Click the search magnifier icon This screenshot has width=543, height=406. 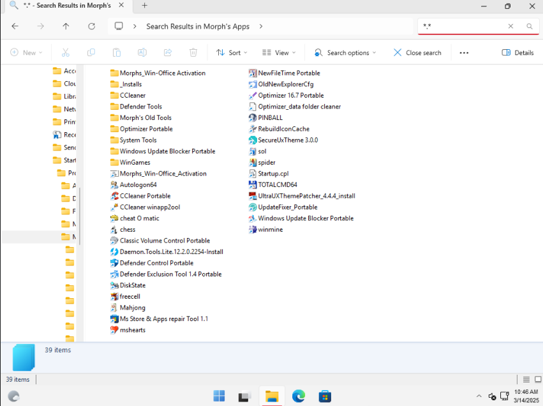click(x=530, y=26)
